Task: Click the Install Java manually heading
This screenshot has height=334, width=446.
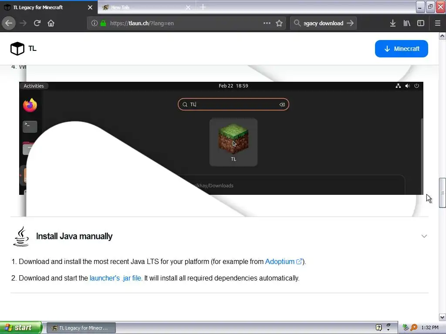Action: pos(74,236)
